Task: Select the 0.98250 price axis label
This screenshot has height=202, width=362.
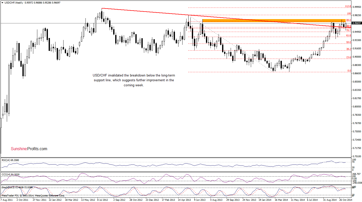Action: click(x=357, y=15)
